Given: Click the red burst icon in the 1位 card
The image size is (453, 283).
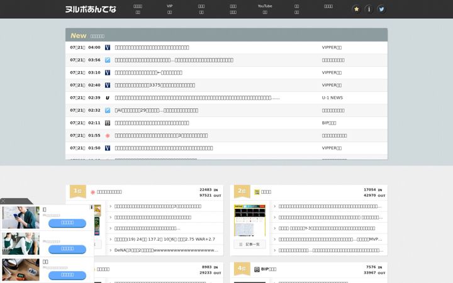Looking at the screenshot, I should point(92,192).
